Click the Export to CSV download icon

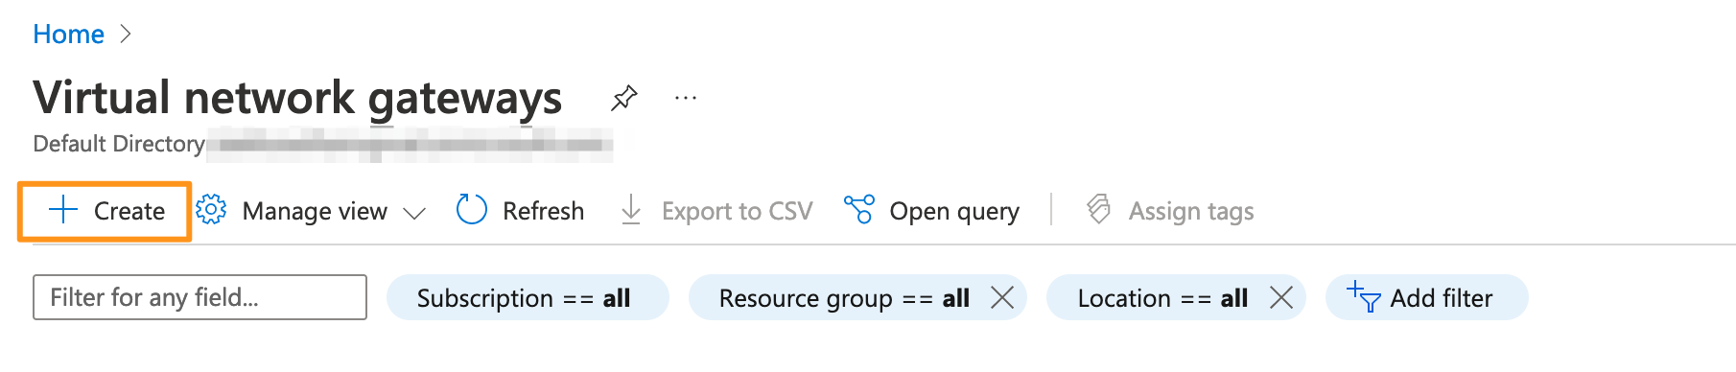[x=631, y=210]
